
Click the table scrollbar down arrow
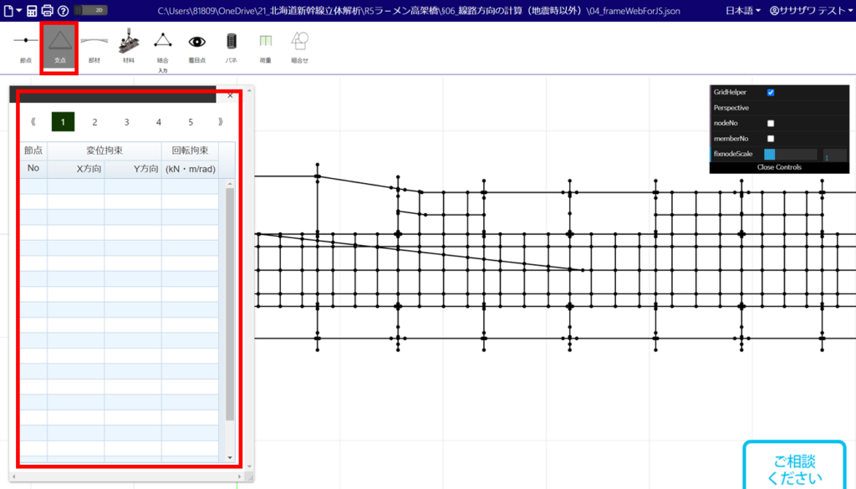tap(230, 457)
